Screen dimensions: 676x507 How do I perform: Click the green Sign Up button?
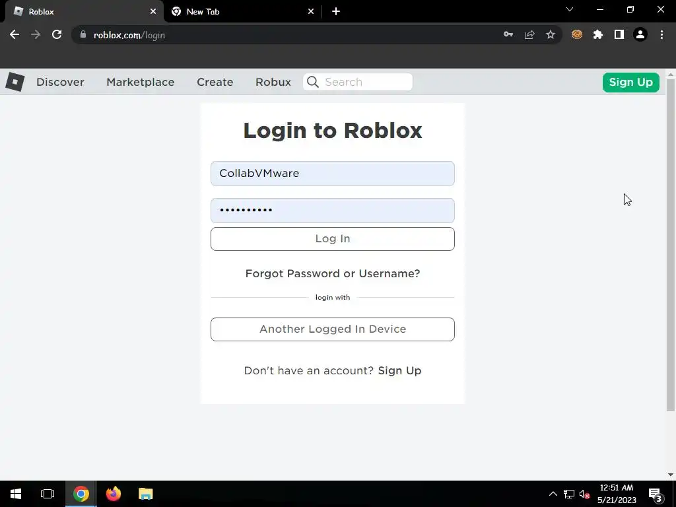pos(630,83)
